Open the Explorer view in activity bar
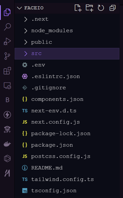The image size is (123, 198). coord(7,12)
